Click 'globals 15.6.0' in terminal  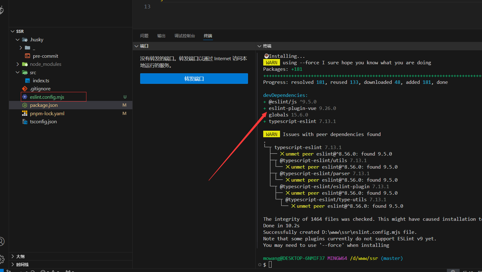(x=288, y=115)
